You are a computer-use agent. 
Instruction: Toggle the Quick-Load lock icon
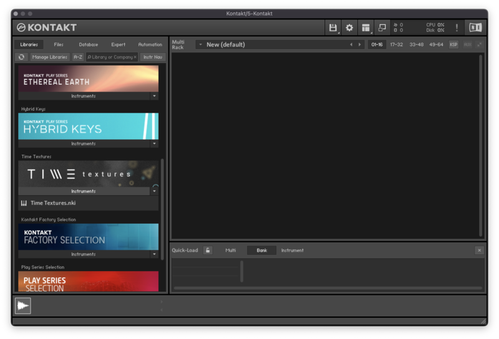(208, 250)
